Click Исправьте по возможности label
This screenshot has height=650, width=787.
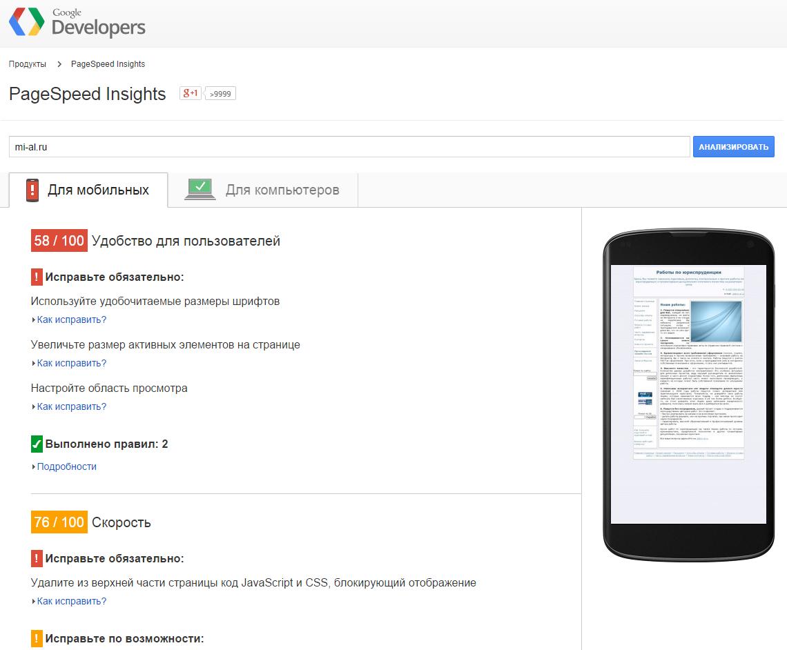[x=124, y=638]
